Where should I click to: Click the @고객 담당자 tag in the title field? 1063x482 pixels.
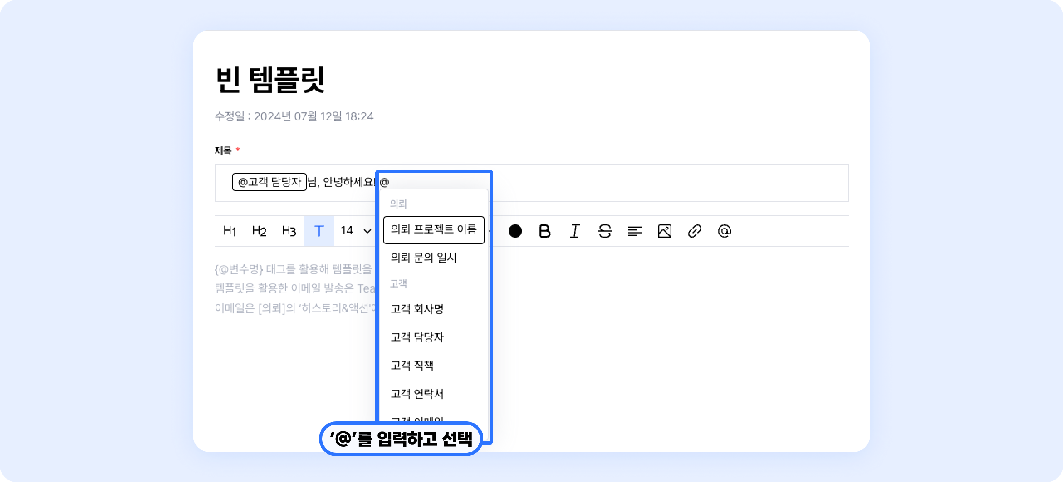tap(269, 182)
